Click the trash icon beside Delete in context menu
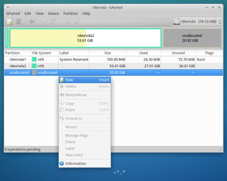 [62, 86]
